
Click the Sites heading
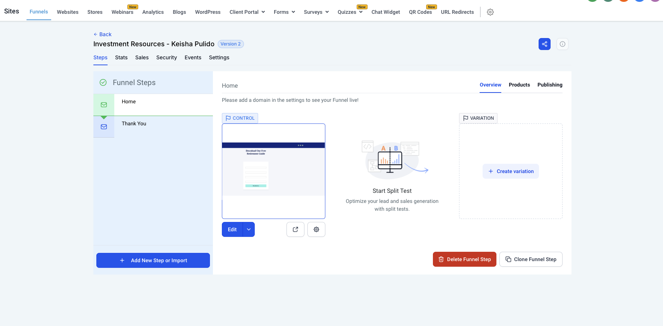click(12, 11)
